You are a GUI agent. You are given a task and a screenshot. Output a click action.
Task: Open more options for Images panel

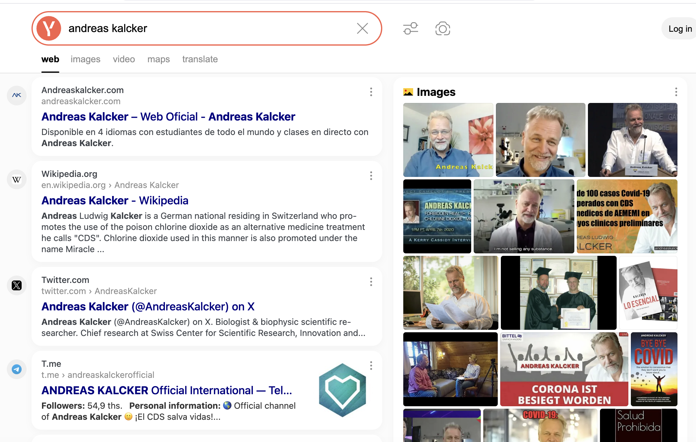pos(676,92)
